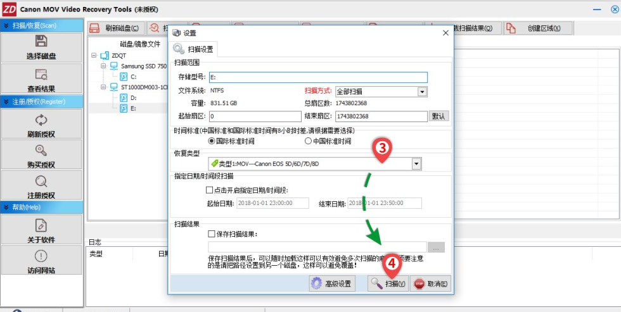Click the scan result save path field
Screen dimensions: 621x312
(317, 247)
